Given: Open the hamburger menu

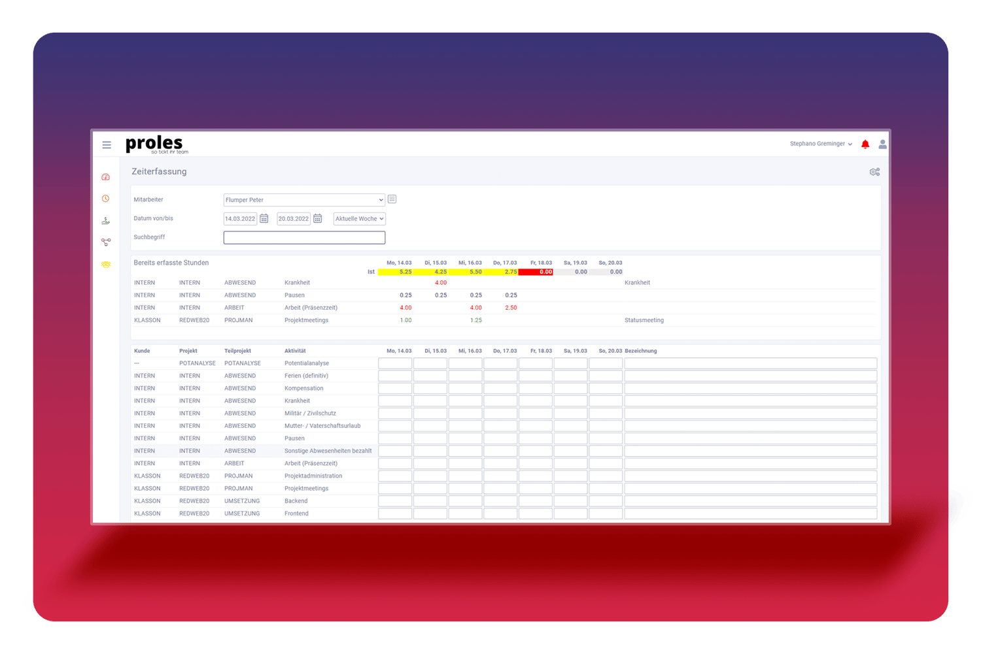Looking at the screenshot, I should (107, 145).
